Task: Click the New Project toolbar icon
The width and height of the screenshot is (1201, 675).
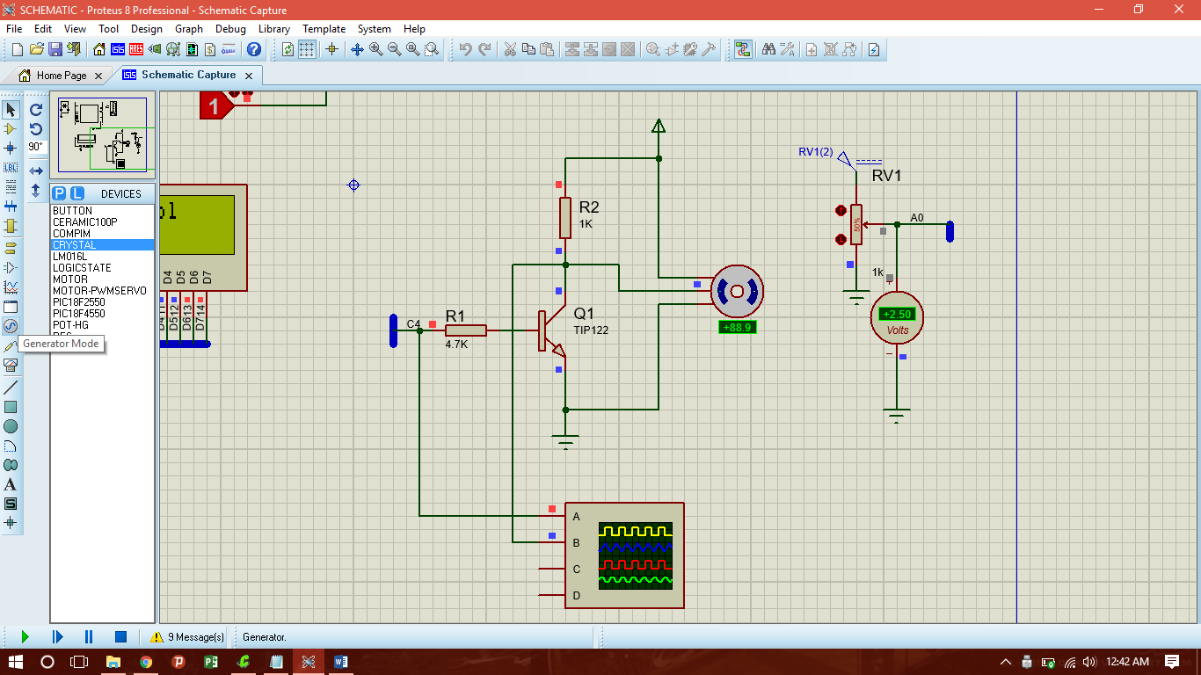Action: 18,49
